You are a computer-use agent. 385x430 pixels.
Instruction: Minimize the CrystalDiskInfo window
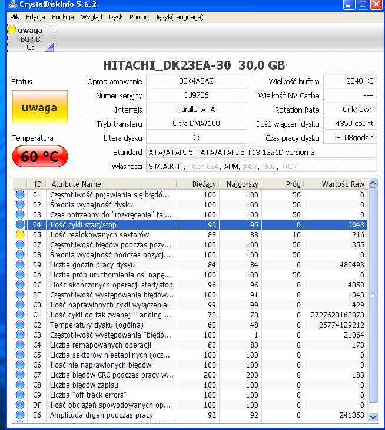coord(349,4)
